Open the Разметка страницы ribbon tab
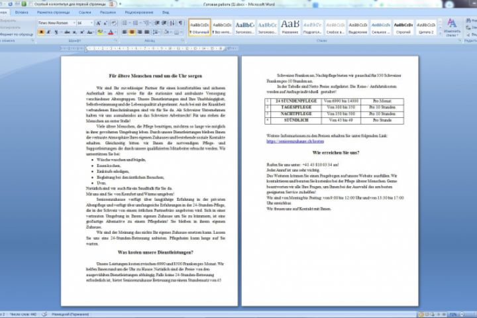The height and width of the screenshot is (318, 477). tap(54, 13)
